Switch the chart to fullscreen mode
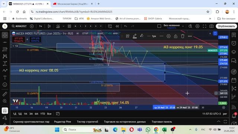The width and height of the screenshot is (238, 134). (x=205, y=26)
